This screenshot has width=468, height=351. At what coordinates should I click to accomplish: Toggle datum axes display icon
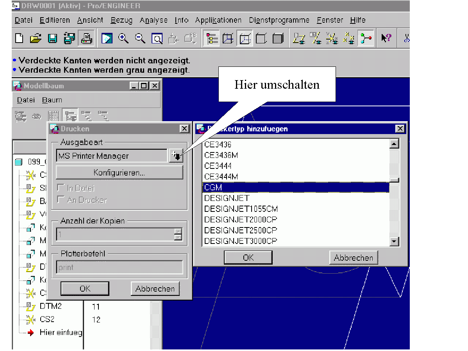(x=316, y=38)
